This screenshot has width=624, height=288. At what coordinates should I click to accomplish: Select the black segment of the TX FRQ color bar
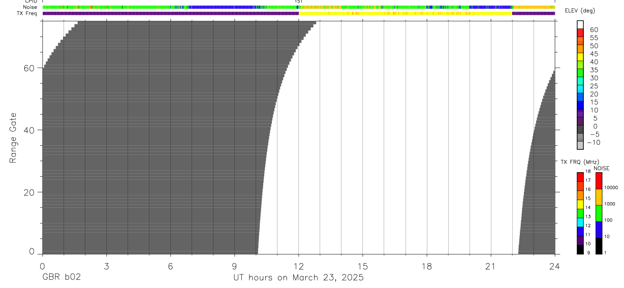tap(580, 249)
